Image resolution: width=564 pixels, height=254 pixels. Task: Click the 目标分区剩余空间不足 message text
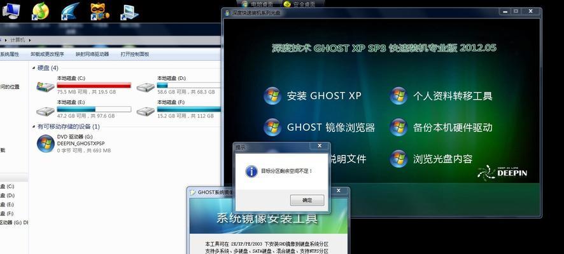coord(286,171)
